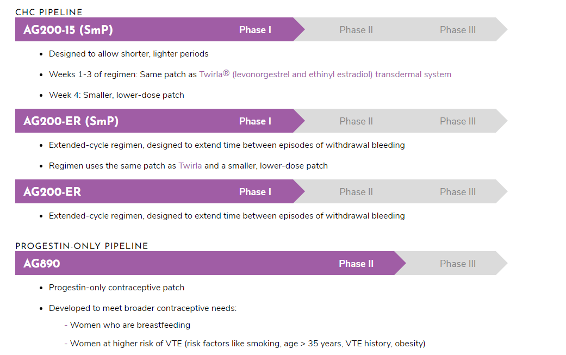
Task: Click Phase II on the AG200-ER (SmP) bar
Action: [x=356, y=121]
